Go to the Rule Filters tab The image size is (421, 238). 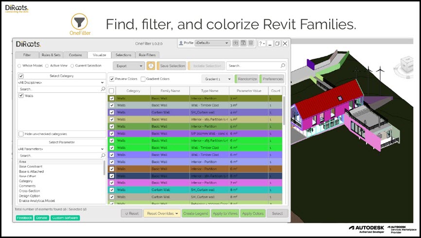[x=147, y=55]
